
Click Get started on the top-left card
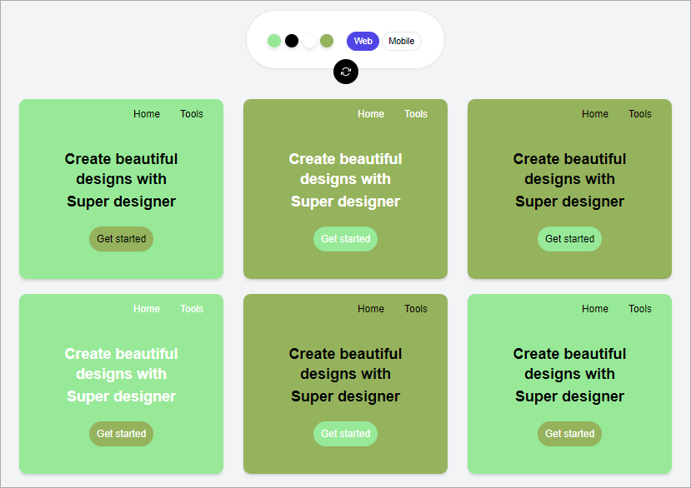pos(121,239)
